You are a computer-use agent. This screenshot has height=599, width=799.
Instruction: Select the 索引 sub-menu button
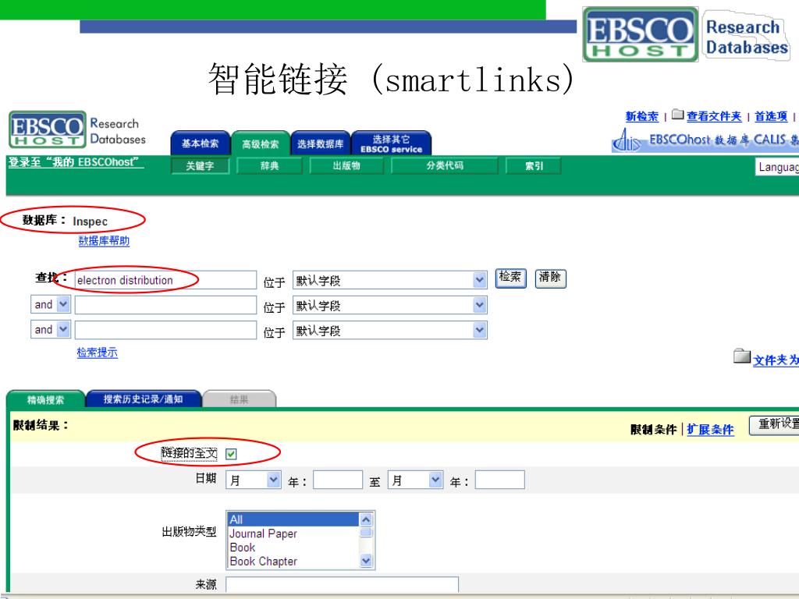pos(534,165)
